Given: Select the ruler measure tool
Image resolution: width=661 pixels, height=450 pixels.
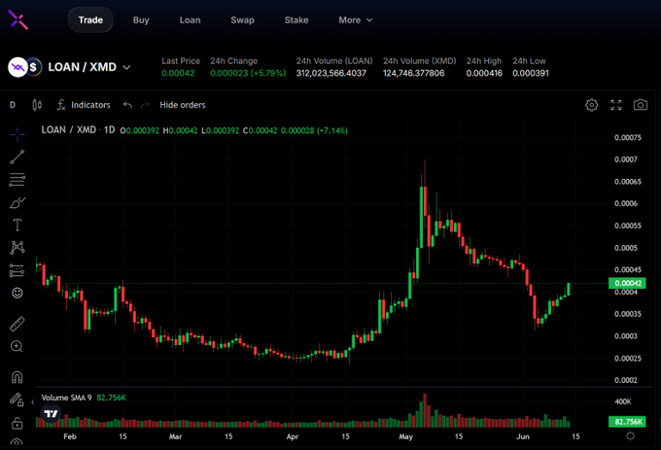Looking at the screenshot, I should pyautogui.click(x=17, y=324).
